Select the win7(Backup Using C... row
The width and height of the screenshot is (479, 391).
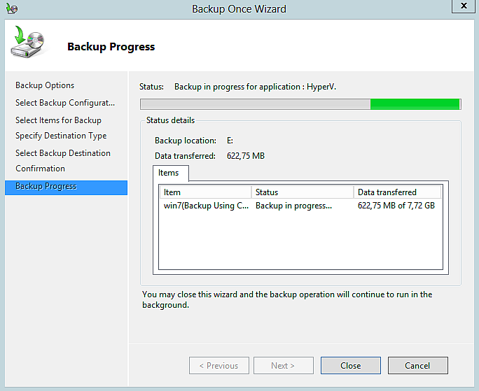[x=301, y=206]
